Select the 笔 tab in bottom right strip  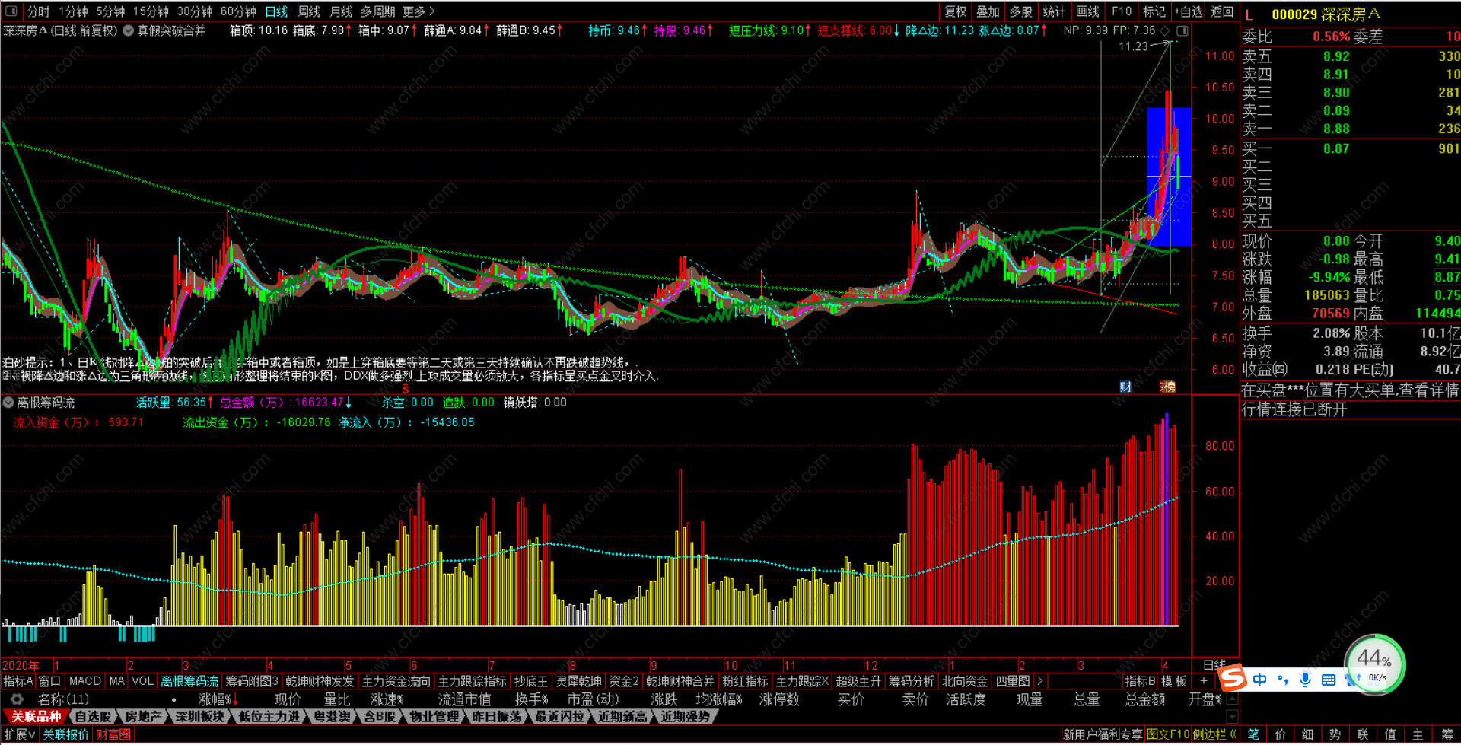pos(1253,734)
